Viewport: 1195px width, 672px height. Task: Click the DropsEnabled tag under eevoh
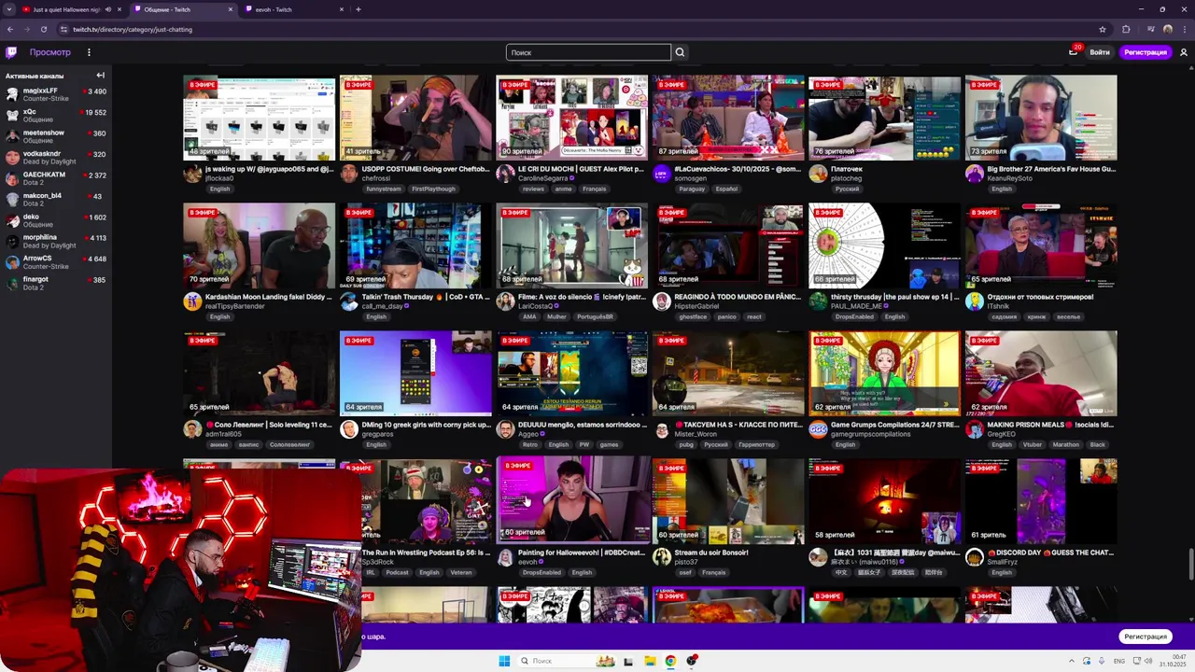541,572
